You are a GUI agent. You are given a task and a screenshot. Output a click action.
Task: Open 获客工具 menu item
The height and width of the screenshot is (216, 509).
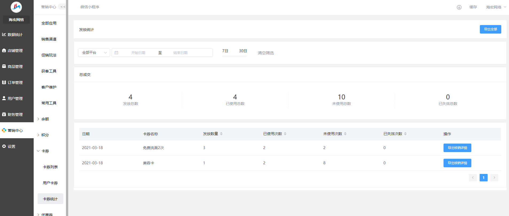49,71
